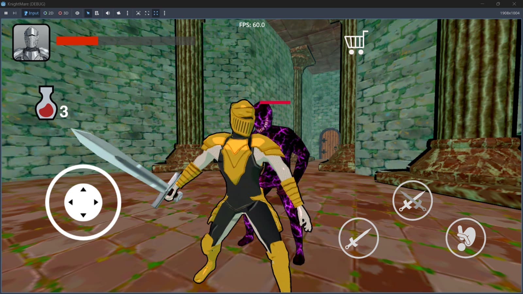Open the shop cart icon
The height and width of the screenshot is (294, 523).
356,42
